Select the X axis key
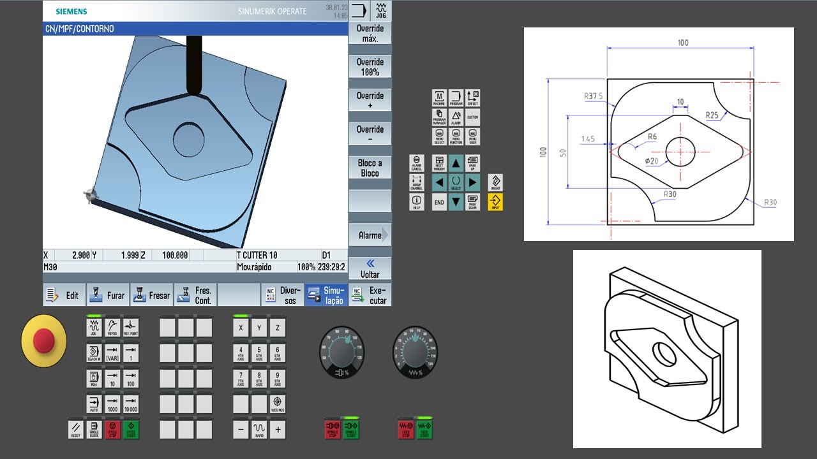This screenshot has width=817, height=459. [241, 327]
